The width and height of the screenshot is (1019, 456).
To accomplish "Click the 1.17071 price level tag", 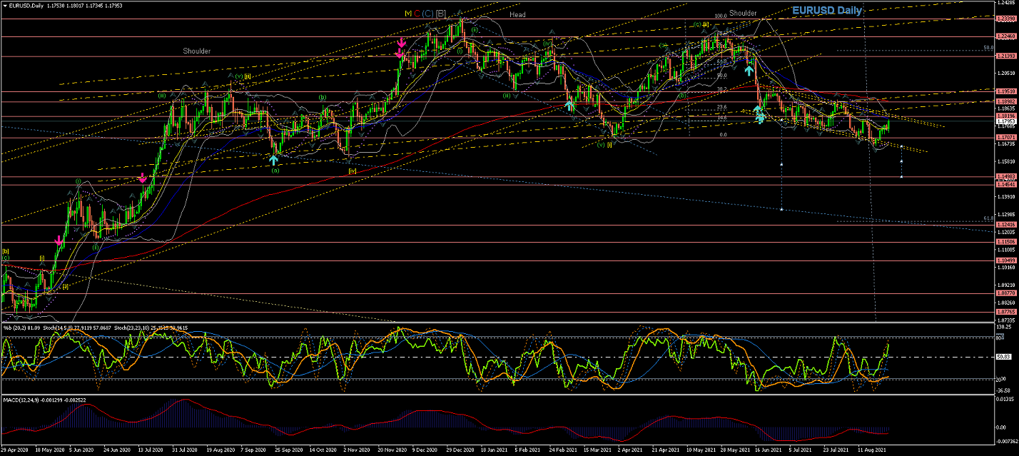I will click(1005, 137).
